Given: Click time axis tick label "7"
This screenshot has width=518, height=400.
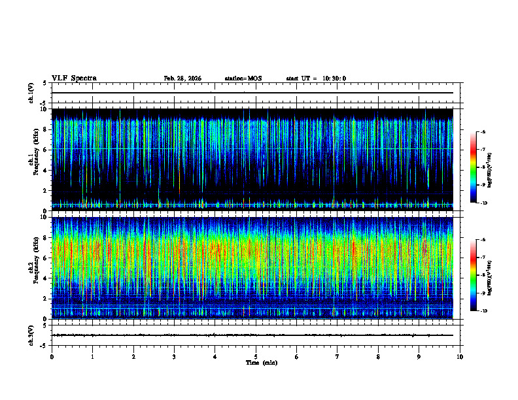Looking at the screenshot, I should point(337,357).
